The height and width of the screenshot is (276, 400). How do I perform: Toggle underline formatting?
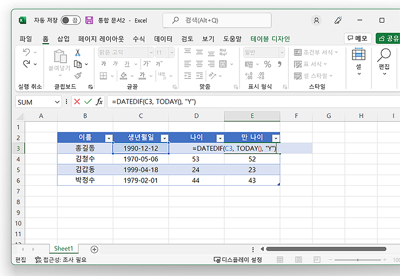(127, 64)
